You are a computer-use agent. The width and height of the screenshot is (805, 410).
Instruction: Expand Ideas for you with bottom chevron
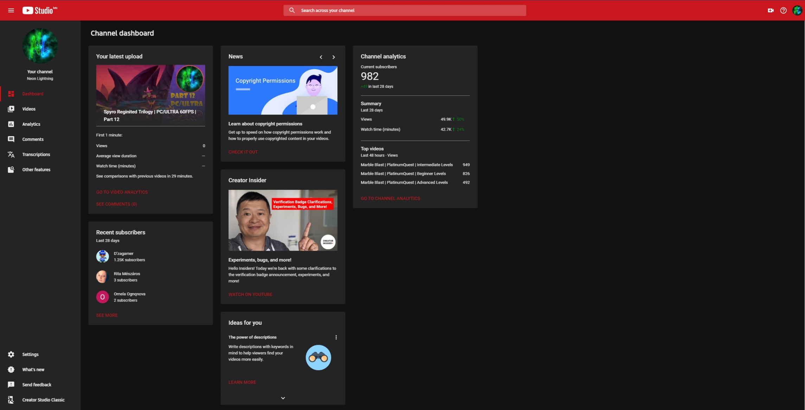point(282,398)
